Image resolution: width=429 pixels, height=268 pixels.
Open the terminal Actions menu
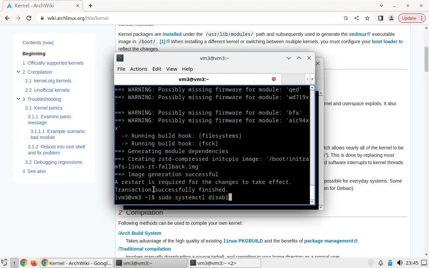point(138,69)
